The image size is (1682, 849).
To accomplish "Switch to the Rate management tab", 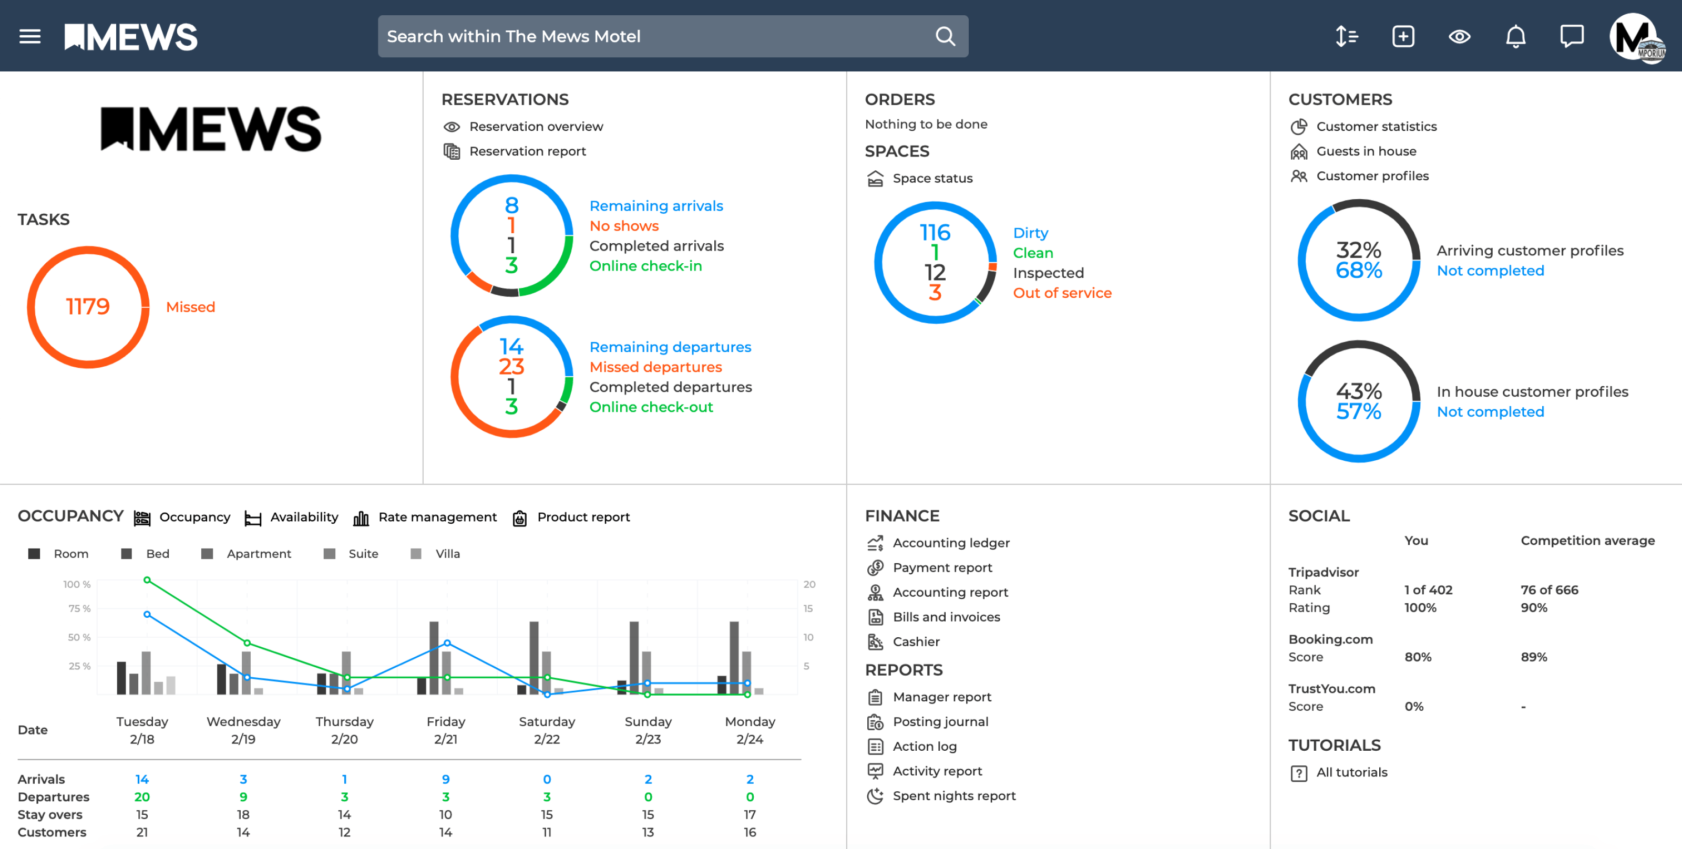I will pos(437,517).
